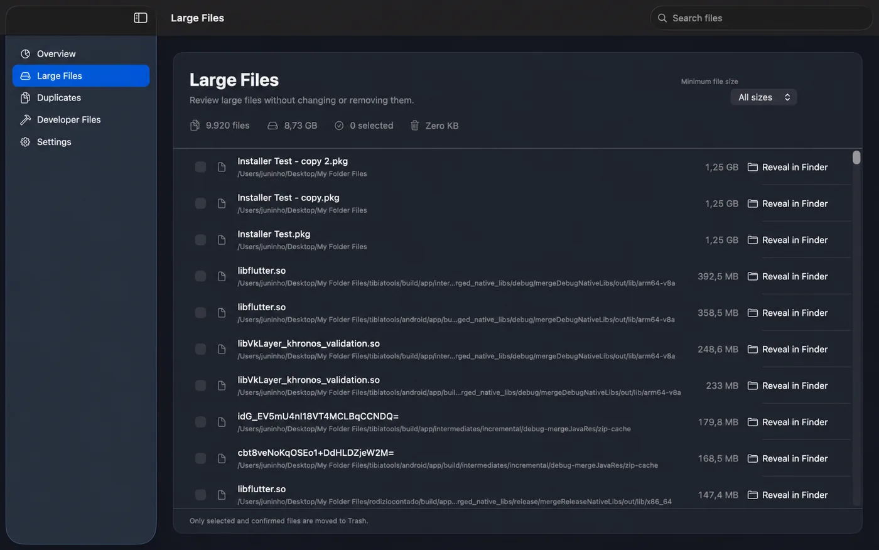Image resolution: width=879 pixels, height=550 pixels.
Task: Click the 8,73 GB drive icon
Action: (x=272, y=126)
